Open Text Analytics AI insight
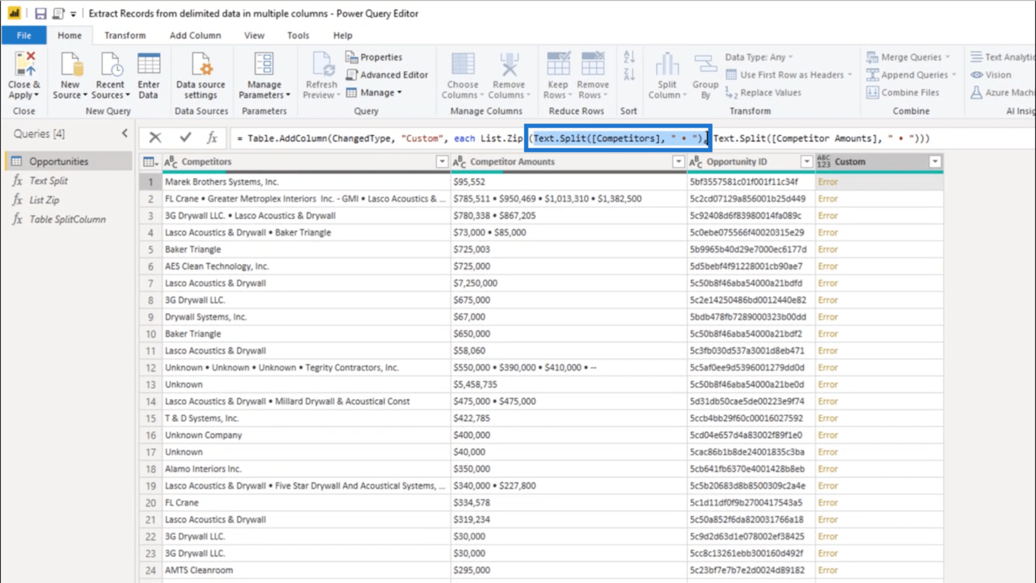 pos(1002,57)
